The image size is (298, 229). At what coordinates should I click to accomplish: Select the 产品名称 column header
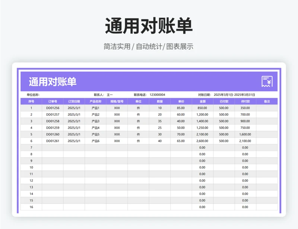click(95, 101)
